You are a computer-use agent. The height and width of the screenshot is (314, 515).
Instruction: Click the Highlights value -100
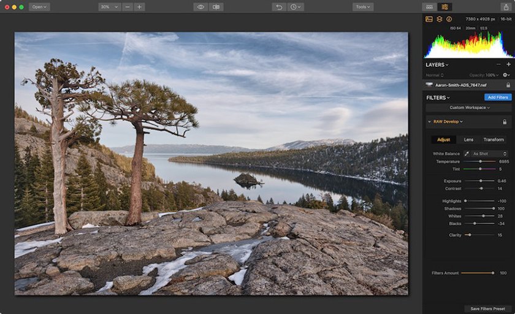[502, 201]
